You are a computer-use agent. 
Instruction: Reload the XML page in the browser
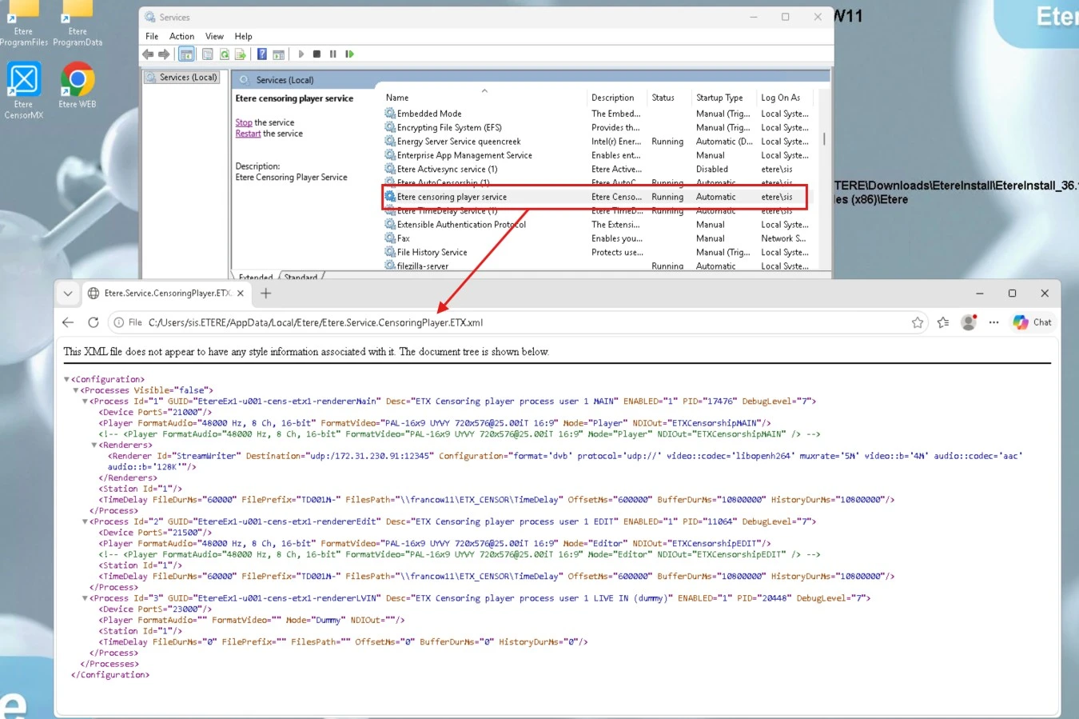coord(94,322)
